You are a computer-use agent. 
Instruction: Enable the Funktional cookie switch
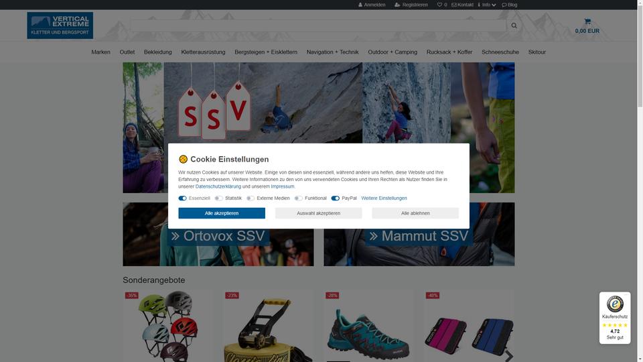299,198
